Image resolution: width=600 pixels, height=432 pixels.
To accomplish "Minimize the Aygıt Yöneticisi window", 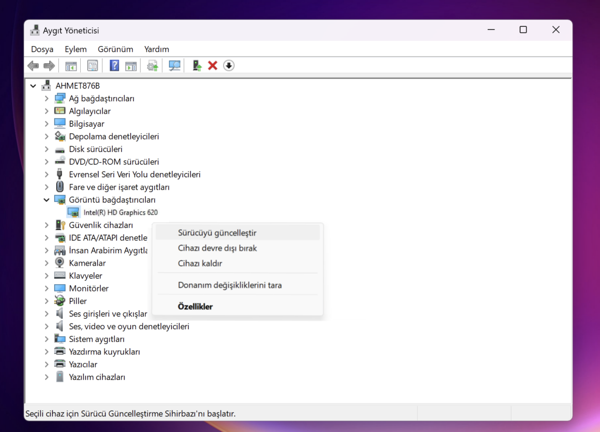I will (491, 30).
